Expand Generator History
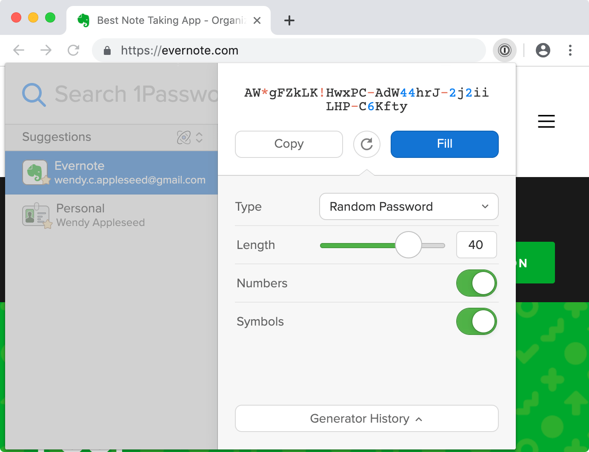 tap(367, 418)
